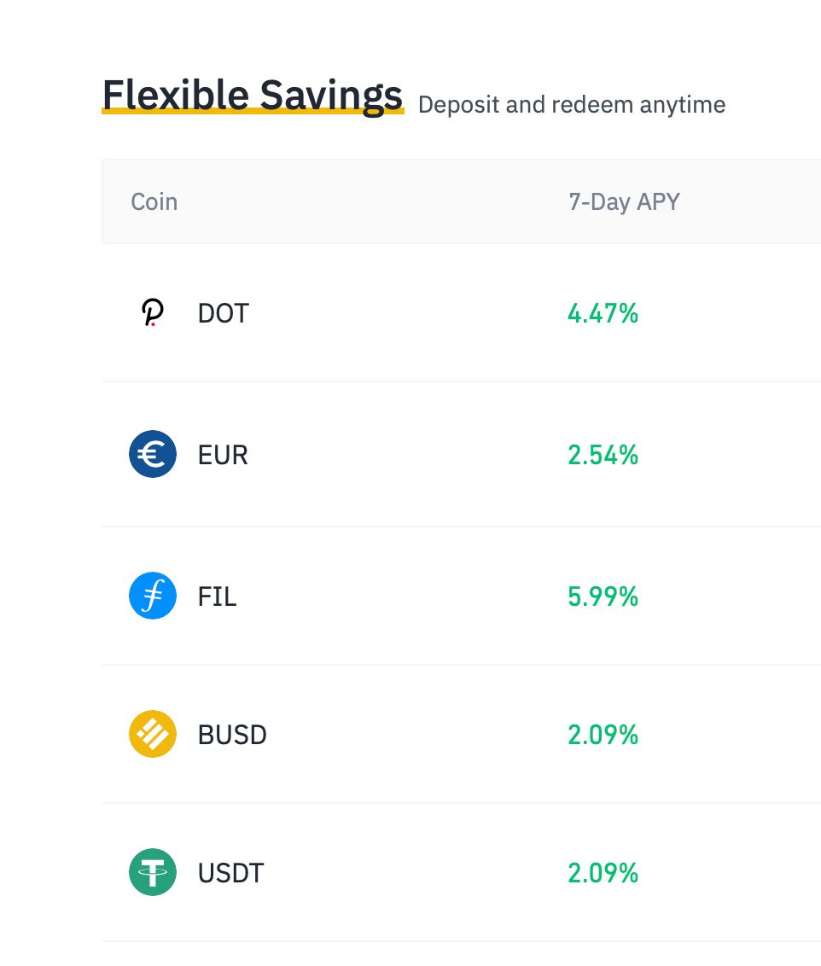Click the Tether USDT coin icon
Image resolution: width=821 pixels, height=966 pixels.
152,872
